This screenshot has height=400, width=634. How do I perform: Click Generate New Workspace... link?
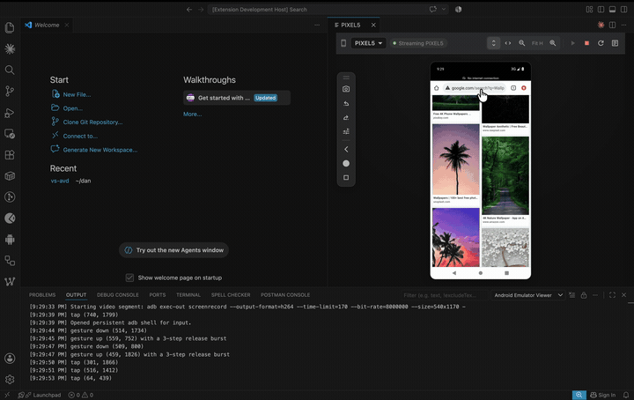coord(100,150)
